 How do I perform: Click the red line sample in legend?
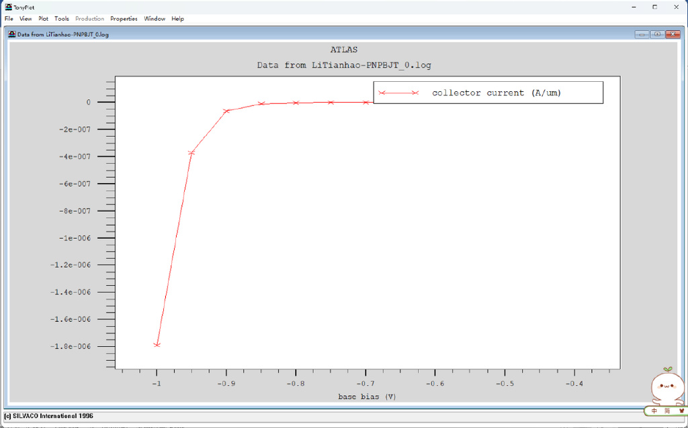click(x=398, y=93)
